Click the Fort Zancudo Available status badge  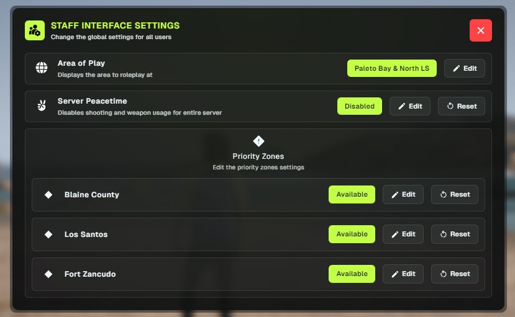pos(352,274)
